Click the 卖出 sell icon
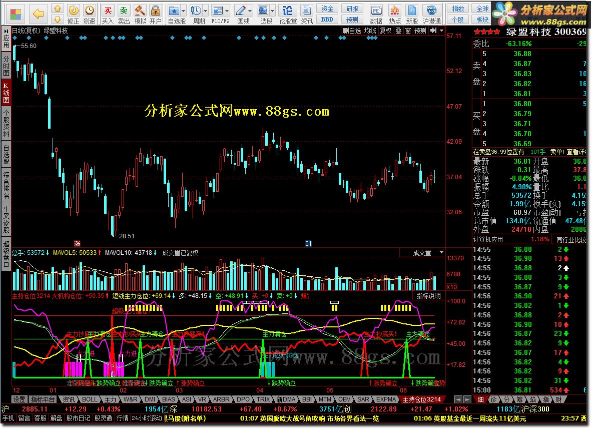Viewport: 592px width, 429px height. point(124,11)
